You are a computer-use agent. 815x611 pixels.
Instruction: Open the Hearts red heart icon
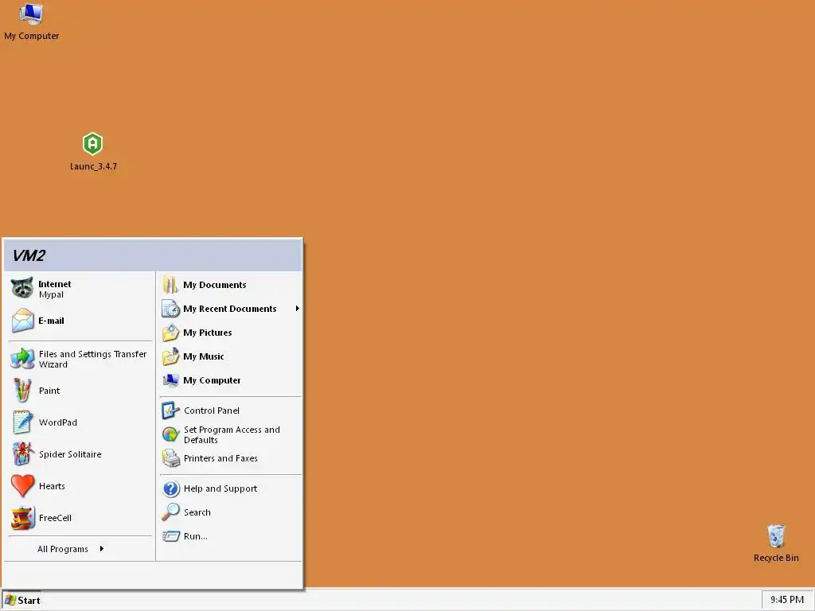(22, 486)
